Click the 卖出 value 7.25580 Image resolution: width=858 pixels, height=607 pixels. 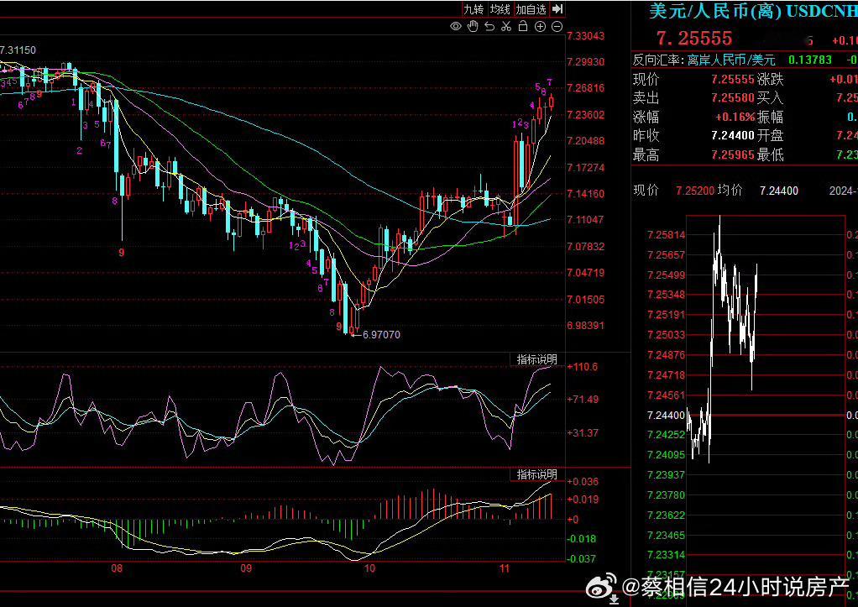[733, 98]
